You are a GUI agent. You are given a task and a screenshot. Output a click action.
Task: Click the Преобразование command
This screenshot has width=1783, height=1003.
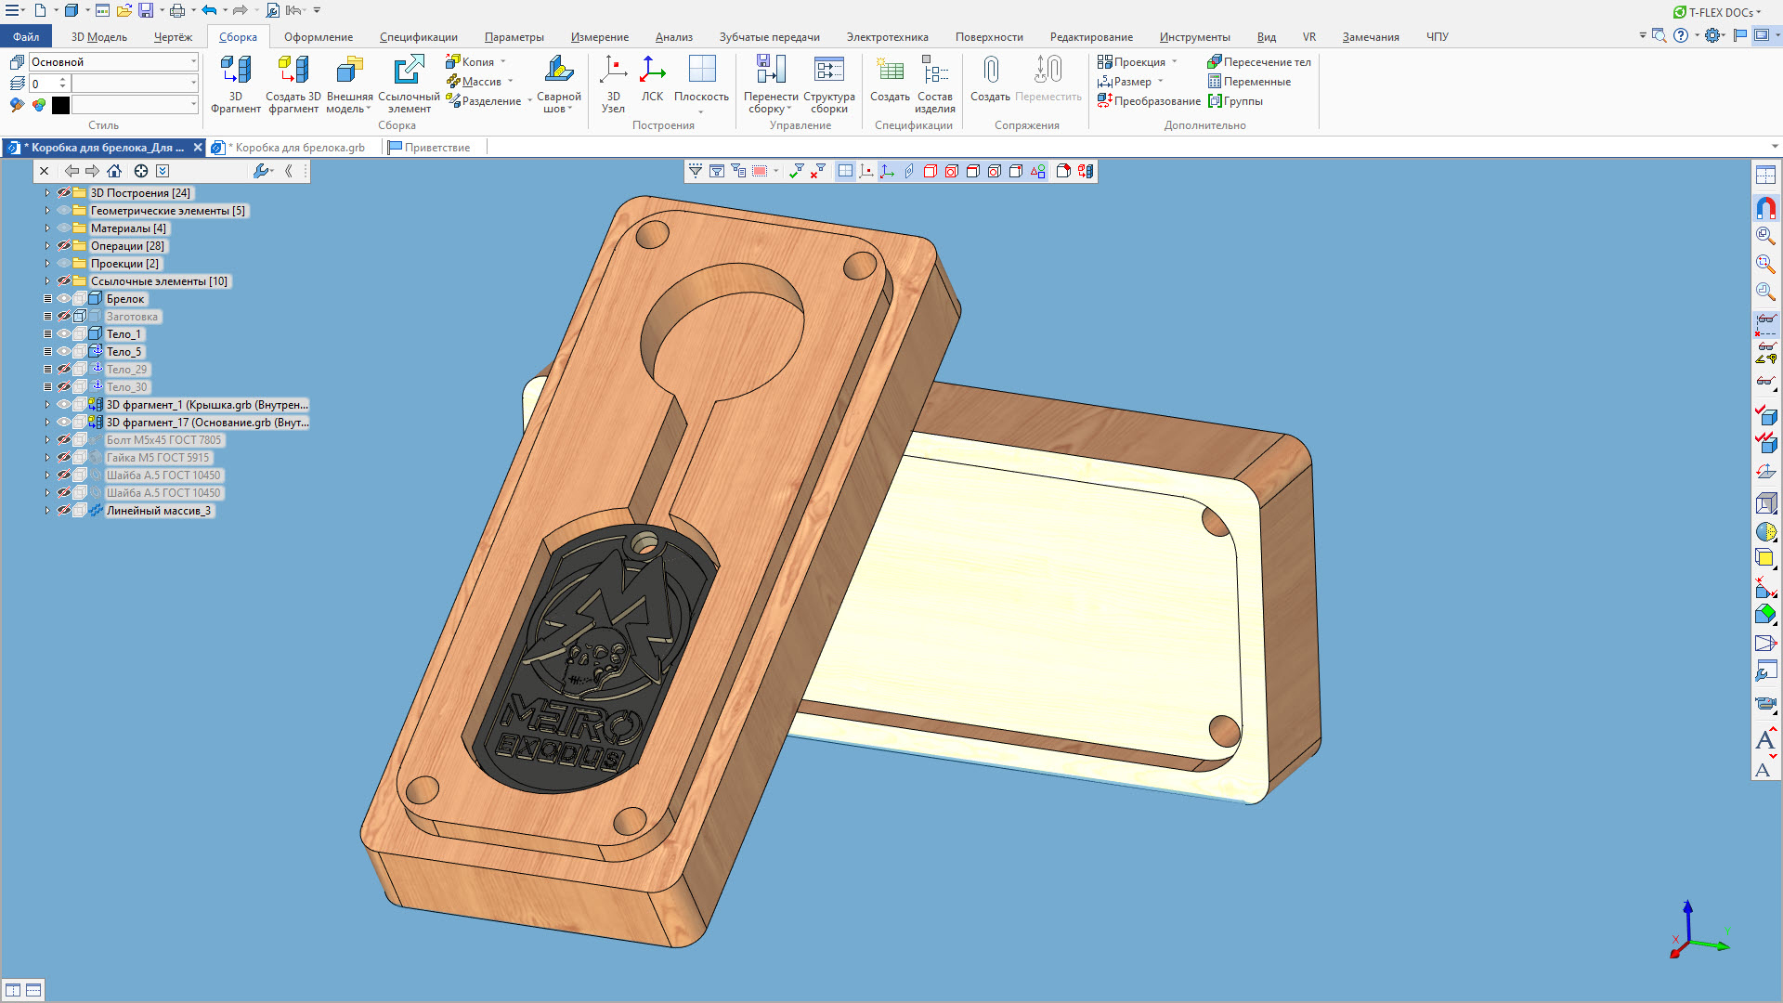click(1149, 101)
